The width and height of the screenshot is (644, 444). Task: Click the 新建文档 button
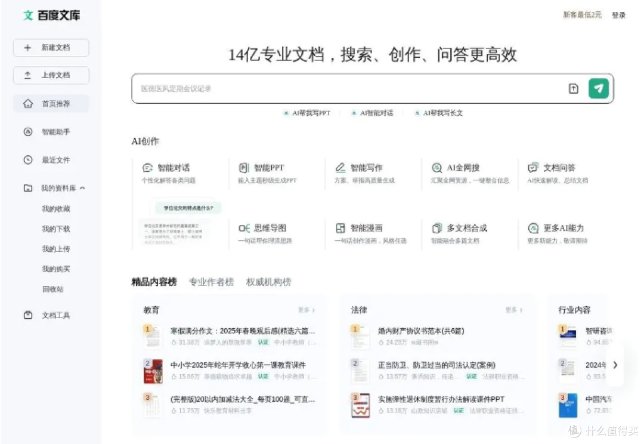tap(51, 48)
